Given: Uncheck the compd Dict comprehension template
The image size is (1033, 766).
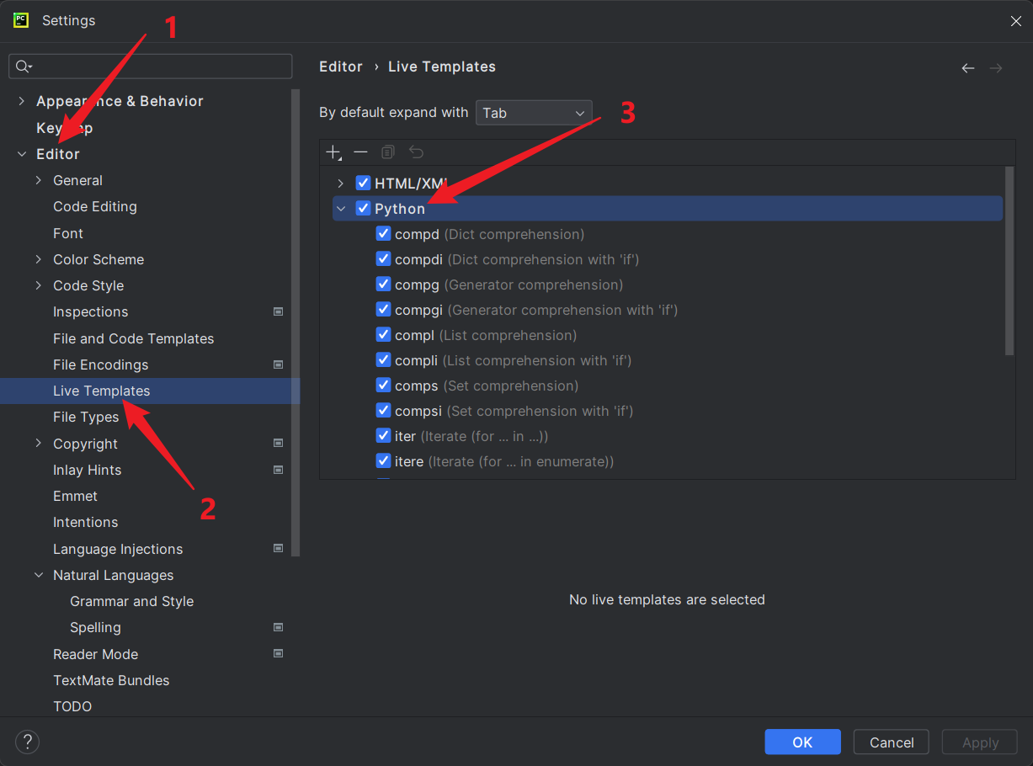Looking at the screenshot, I should (x=384, y=234).
